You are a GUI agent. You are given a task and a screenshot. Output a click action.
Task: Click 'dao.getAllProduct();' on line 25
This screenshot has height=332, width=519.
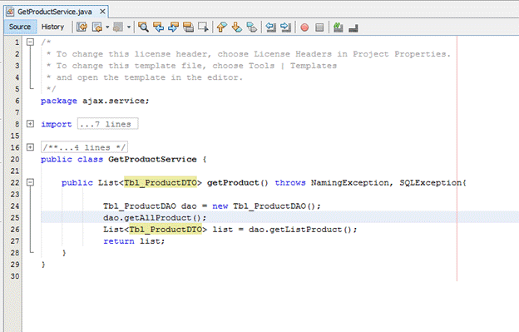(x=155, y=217)
